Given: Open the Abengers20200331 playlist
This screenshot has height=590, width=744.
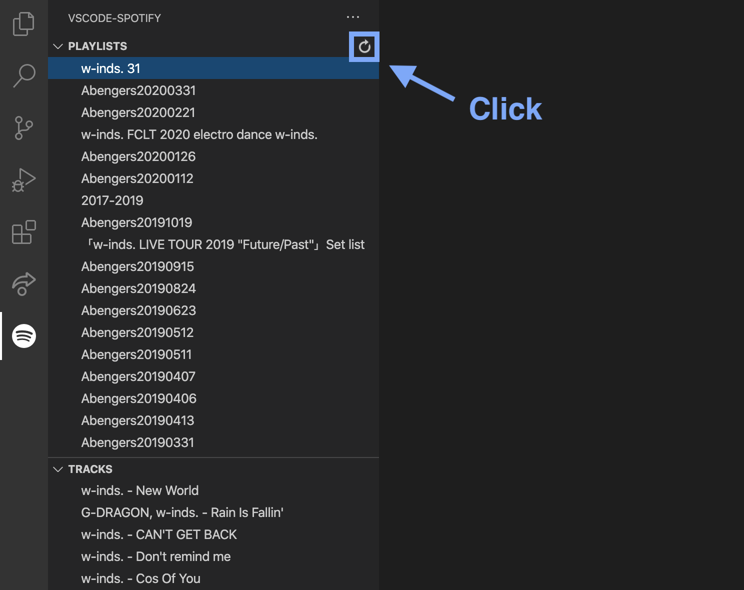Looking at the screenshot, I should 138,90.
